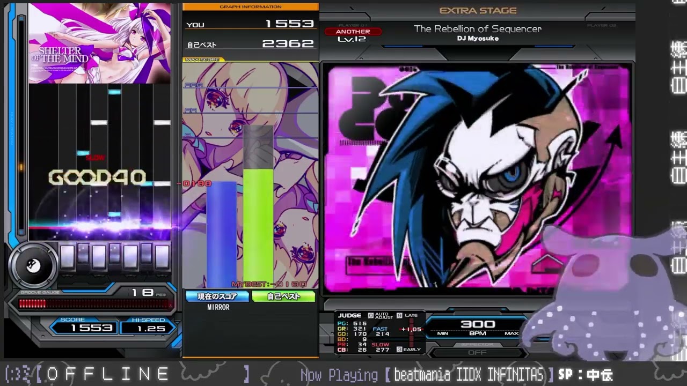Click the EARLY 3 key indicator
Viewport: 687px width, 386px height.
pos(408,350)
